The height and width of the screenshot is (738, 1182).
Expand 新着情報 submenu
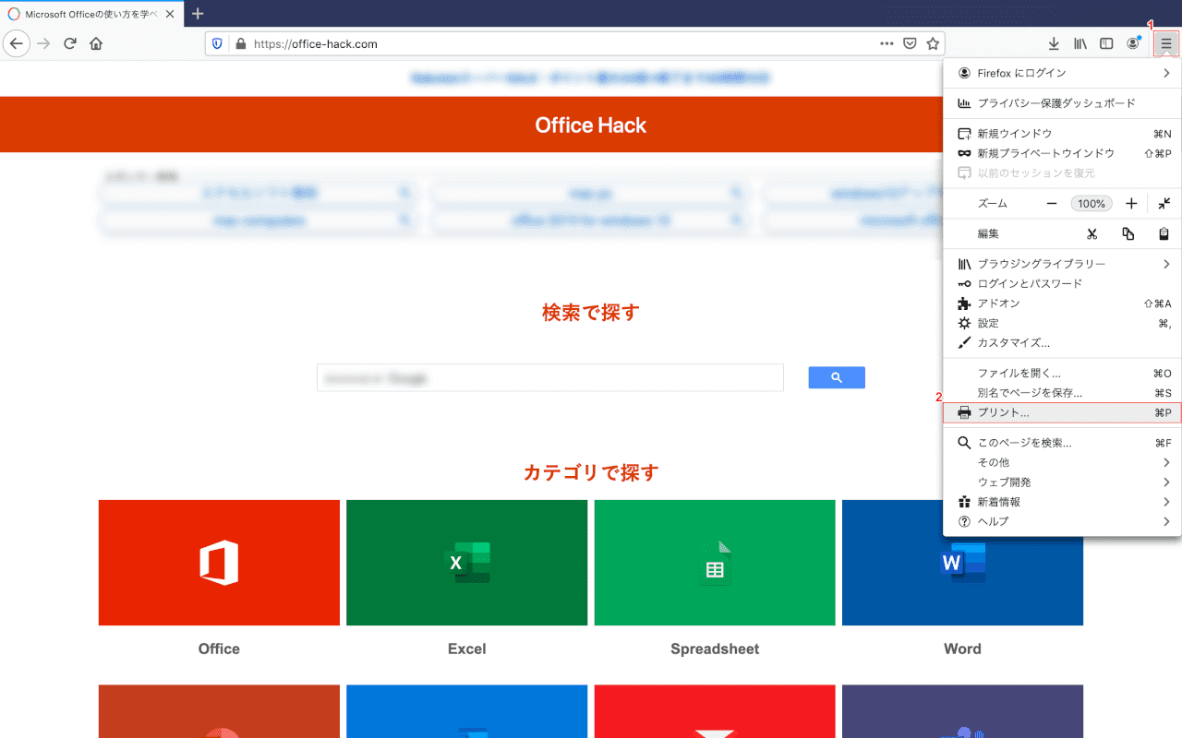1062,502
